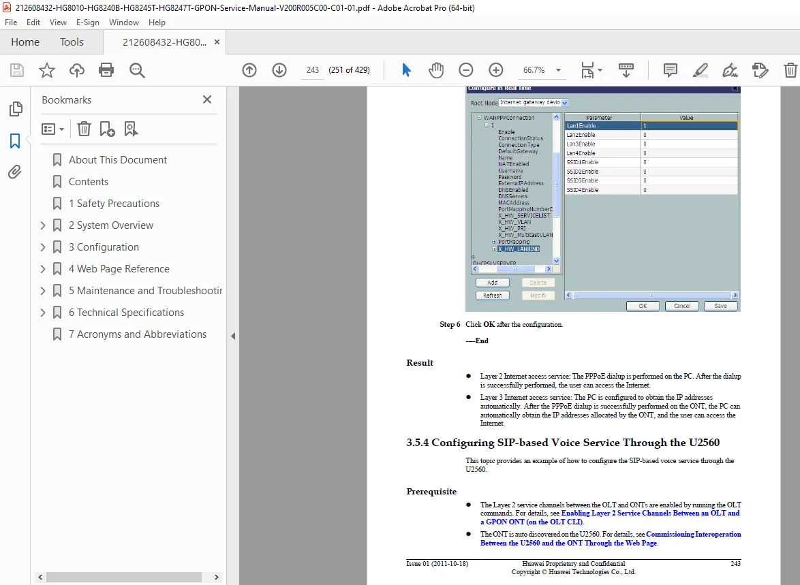Open the File menu
The image size is (800, 585).
coord(11,22)
